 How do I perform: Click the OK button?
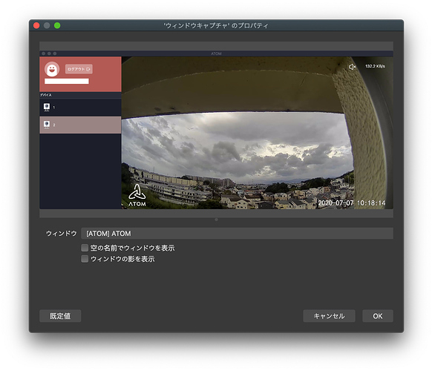click(x=378, y=316)
